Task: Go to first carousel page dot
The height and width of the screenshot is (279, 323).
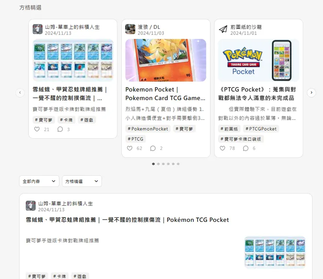Action: pyautogui.click(x=153, y=164)
